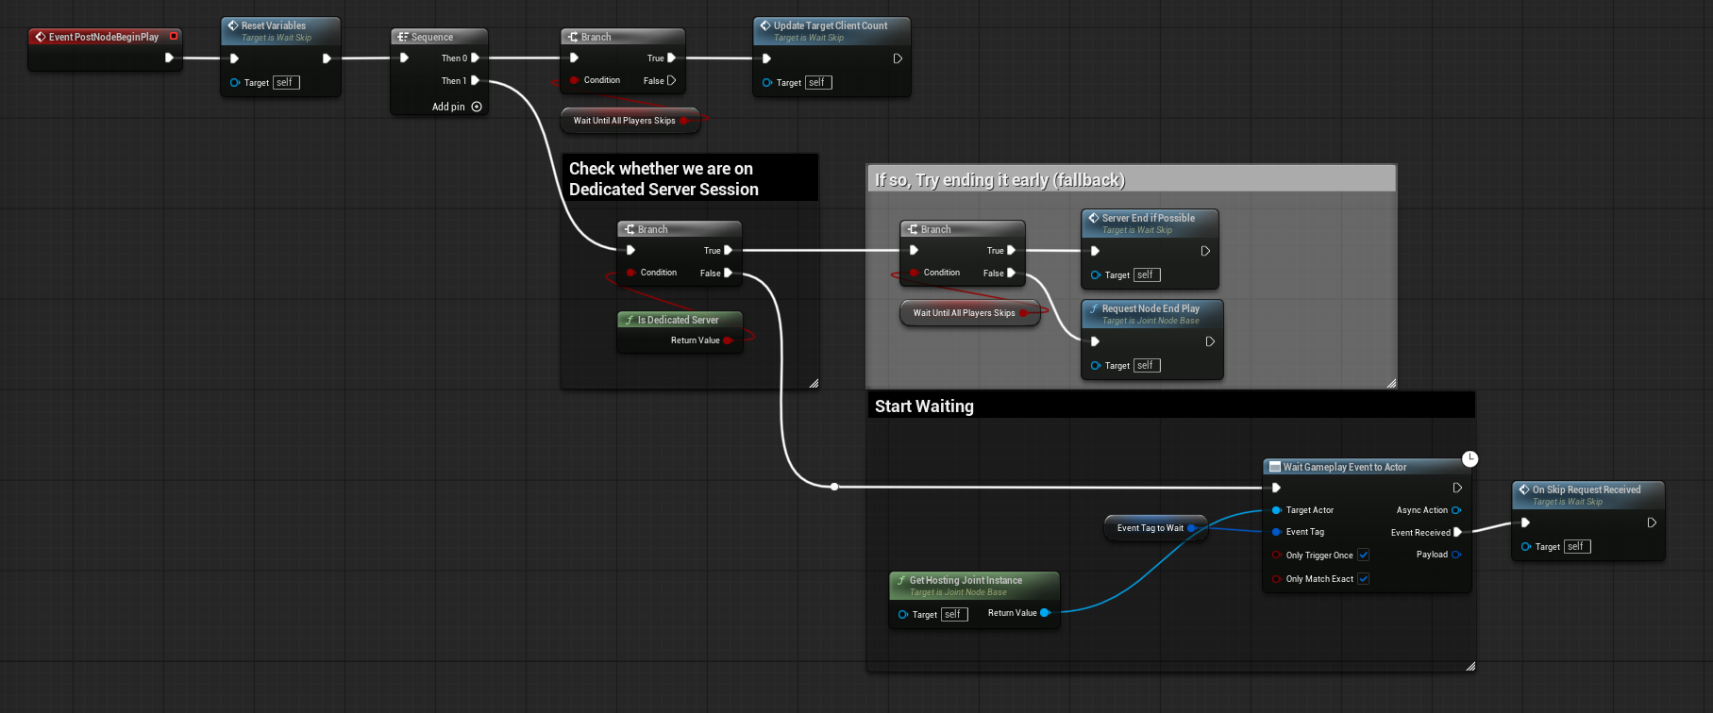Image resolution: width=1713 pixels, height=713 pixels.
Task: Click Get Hosting Joint Instance Return Value pin
Action: [x=1045, y=613]
